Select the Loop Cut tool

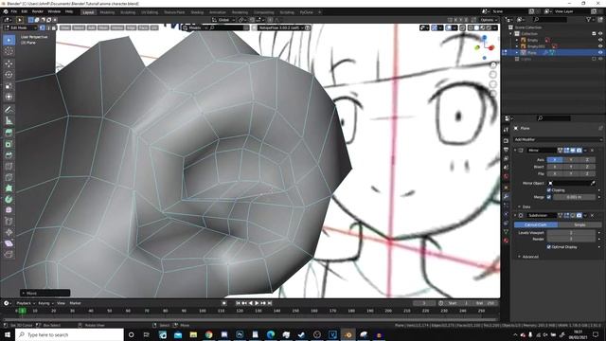pos(9,167)
